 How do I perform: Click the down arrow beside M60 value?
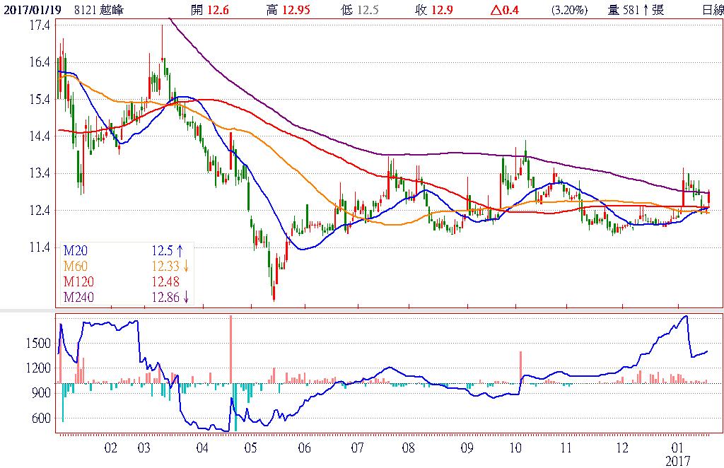tap(185, 265)
